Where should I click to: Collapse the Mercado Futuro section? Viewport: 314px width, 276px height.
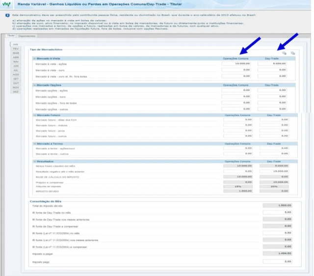[34, 115]
